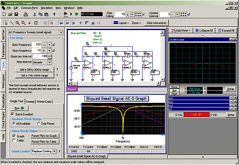Click the Save floppy disk icon
239x165 pixels.
(x=16, y=14)
